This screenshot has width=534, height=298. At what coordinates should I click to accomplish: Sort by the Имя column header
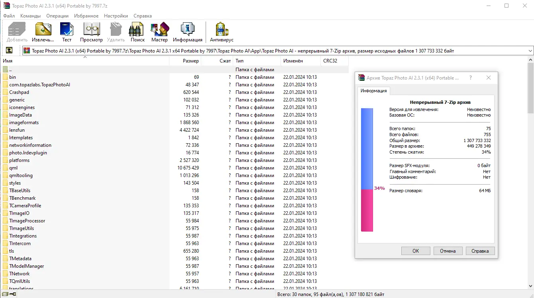pos(84,61)
